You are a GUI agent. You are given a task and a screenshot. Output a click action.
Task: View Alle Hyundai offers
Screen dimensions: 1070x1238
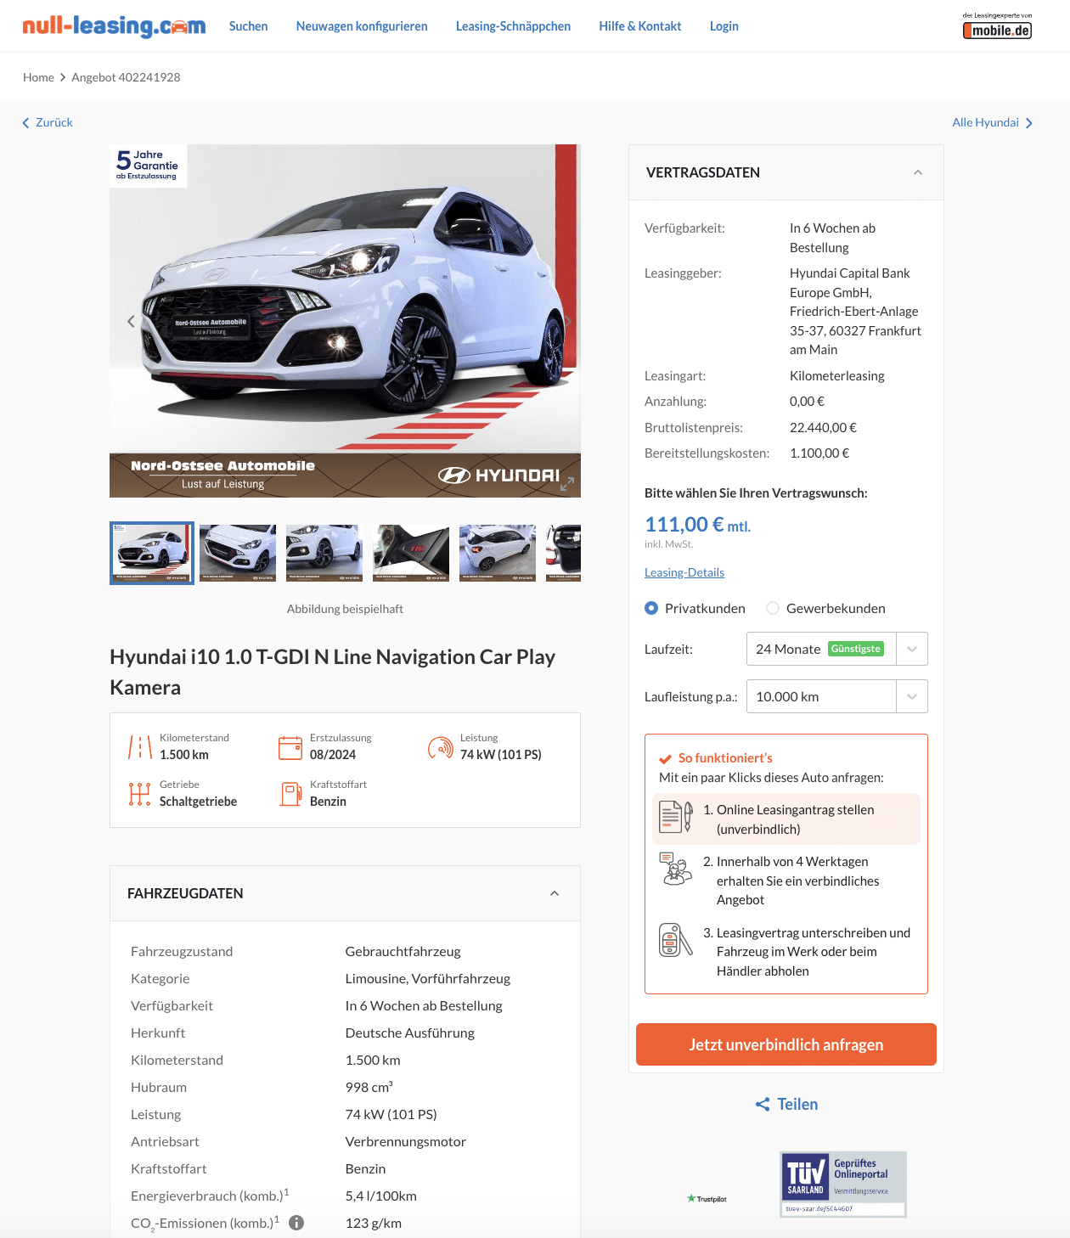(992, 122)
